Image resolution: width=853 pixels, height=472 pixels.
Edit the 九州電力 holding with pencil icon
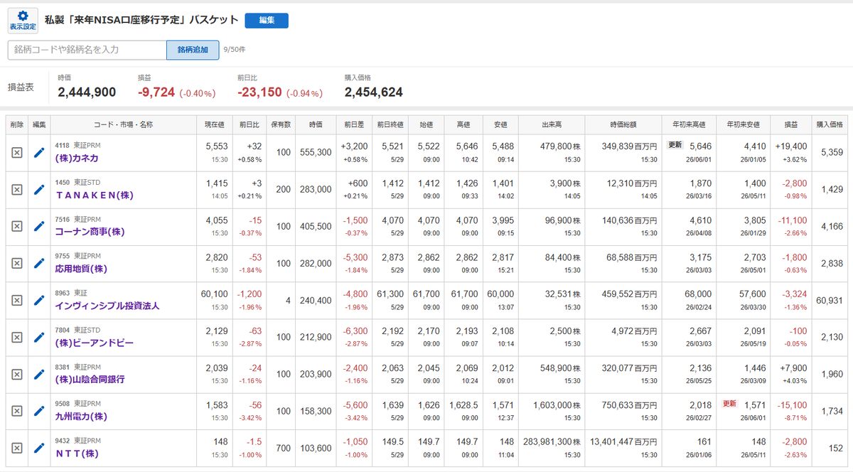(x=40, y=411)
